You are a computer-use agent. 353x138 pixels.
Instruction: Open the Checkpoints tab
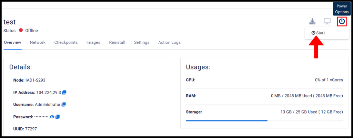pos(66,42)
